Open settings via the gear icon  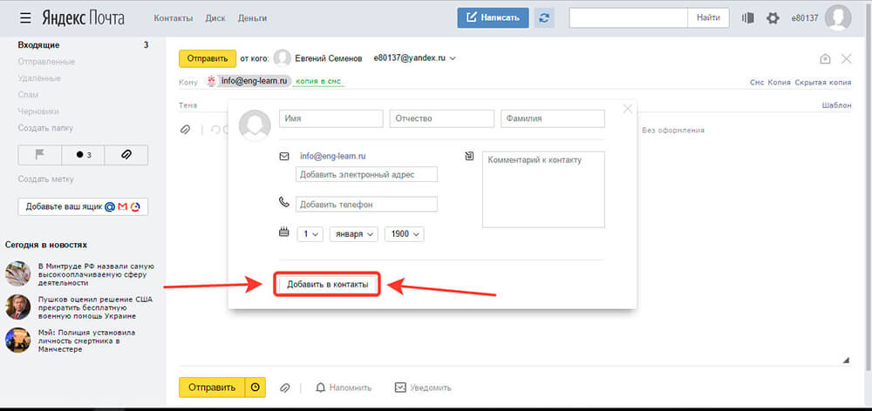coord(773,17)
